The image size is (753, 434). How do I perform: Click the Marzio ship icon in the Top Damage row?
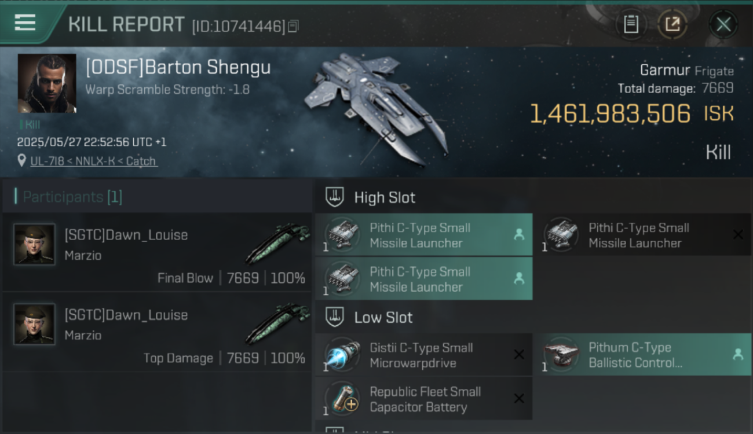click(x=277, y=324)
